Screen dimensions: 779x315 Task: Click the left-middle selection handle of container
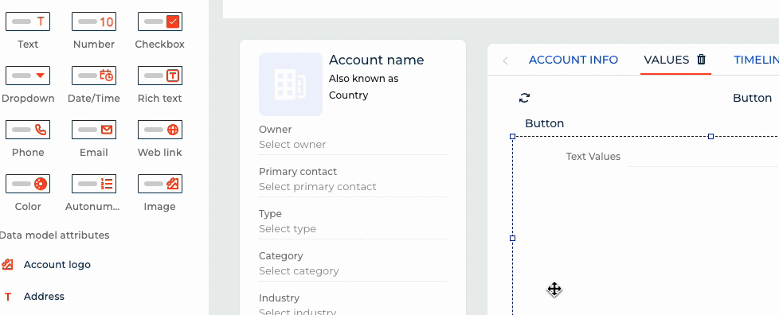click(x=513, y=238)
